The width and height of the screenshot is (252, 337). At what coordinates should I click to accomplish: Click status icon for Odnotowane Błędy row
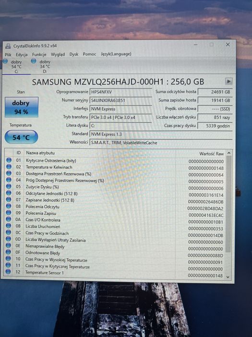click(x=8, y=252)
